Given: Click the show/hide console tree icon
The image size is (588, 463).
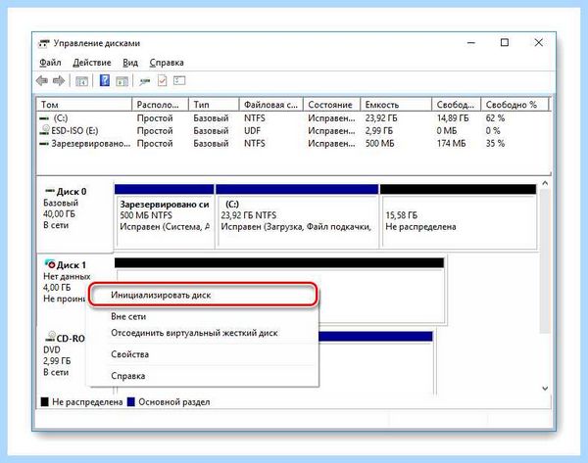Looking at the screenshot, I should point(81,81).
